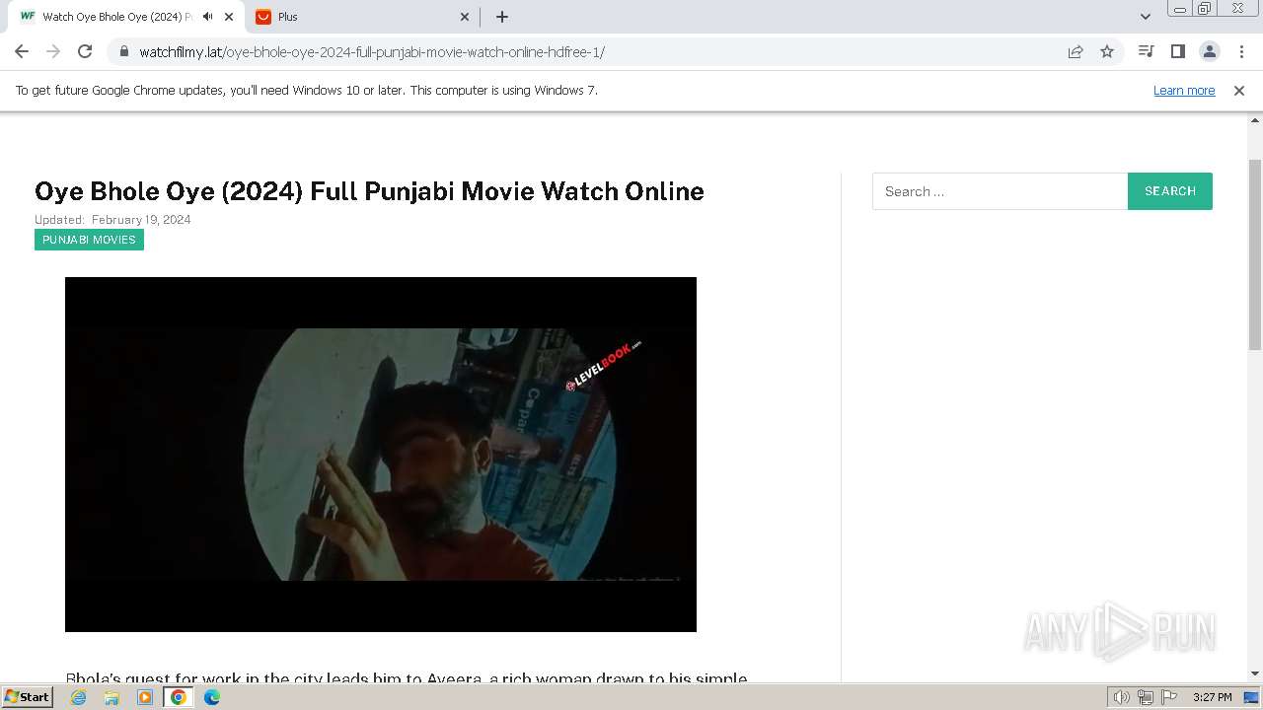Switch to the Plus tab
The width and height of the screenshot is (1263, 710).
pos(362,17)
